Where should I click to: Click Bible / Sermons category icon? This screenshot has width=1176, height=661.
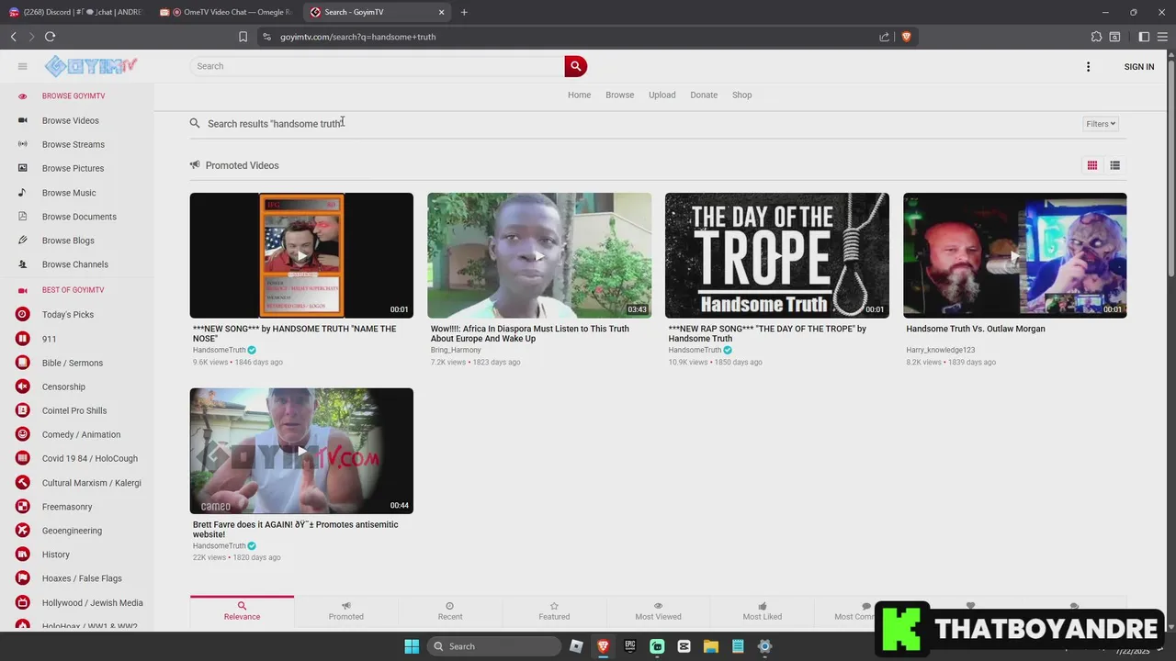(23, 363)
